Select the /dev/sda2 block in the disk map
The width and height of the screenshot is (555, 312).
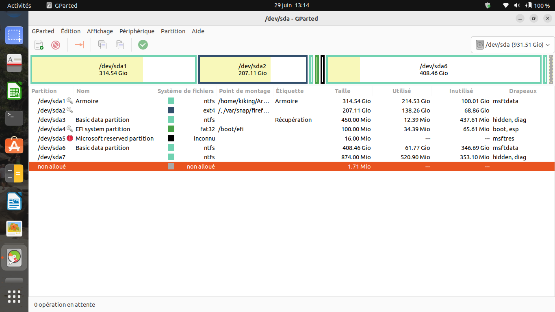tap(253, 69)
